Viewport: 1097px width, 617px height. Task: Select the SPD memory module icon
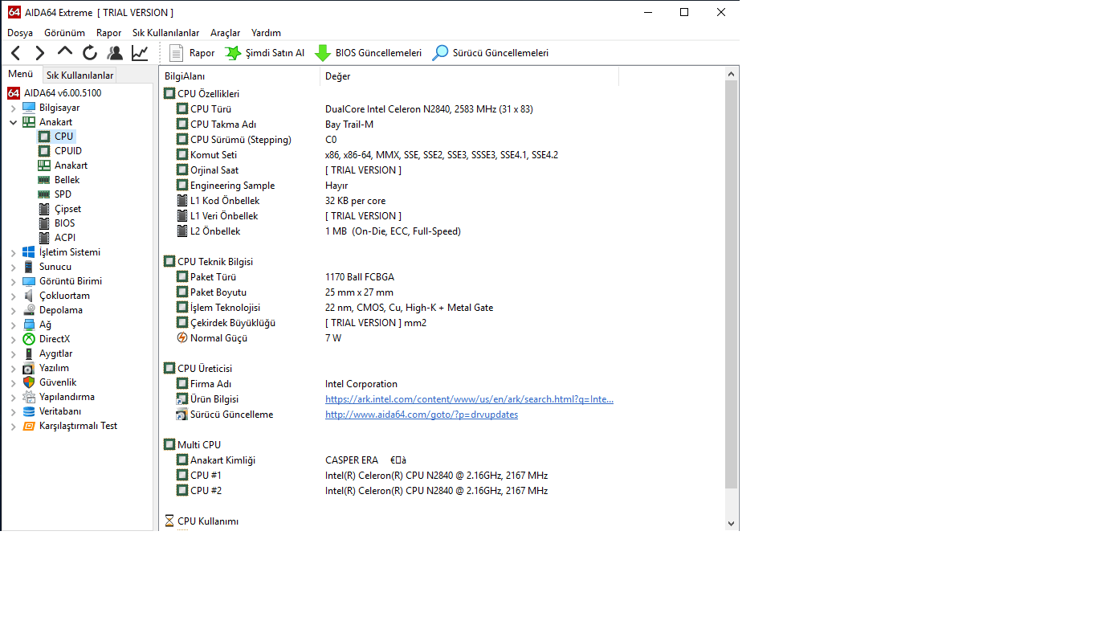point(44,194)
